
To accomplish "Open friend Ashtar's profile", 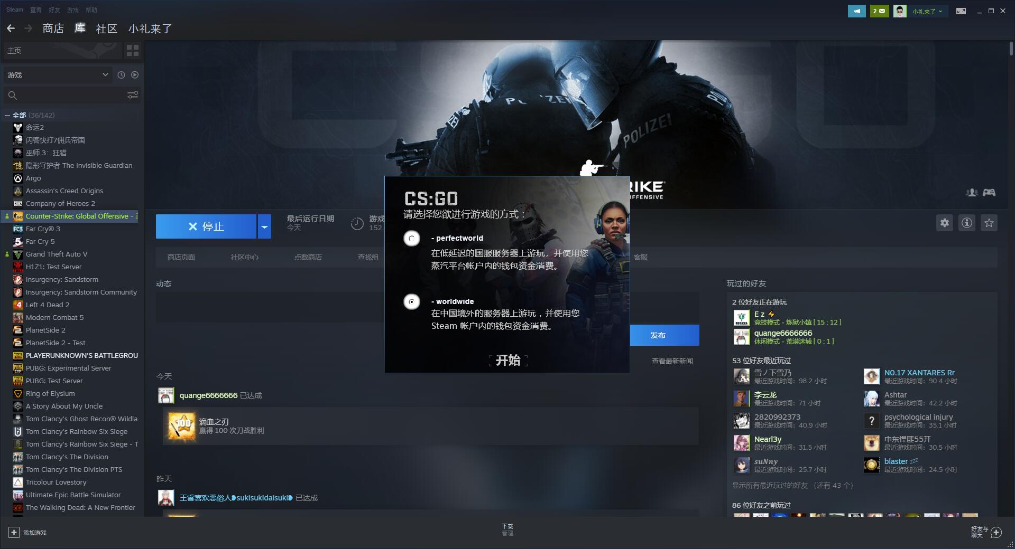I will coord(895,395).
